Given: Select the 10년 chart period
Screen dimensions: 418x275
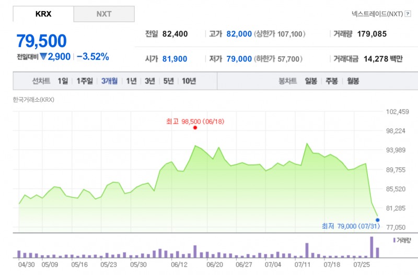Looking at the screenshot, I should tap(188, 81).
